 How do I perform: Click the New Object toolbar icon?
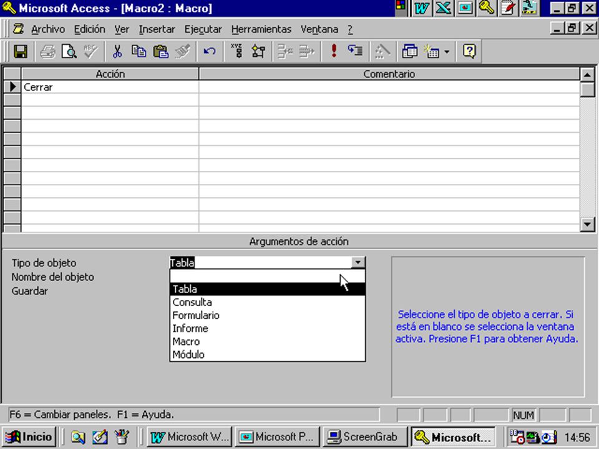[x=432, y=51]
